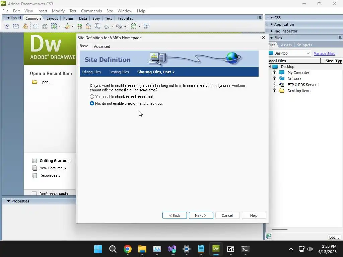Image resolution: width=343 pixels, height=257 pixels.
Task: Click the Media insert icon
Action: 67,26
